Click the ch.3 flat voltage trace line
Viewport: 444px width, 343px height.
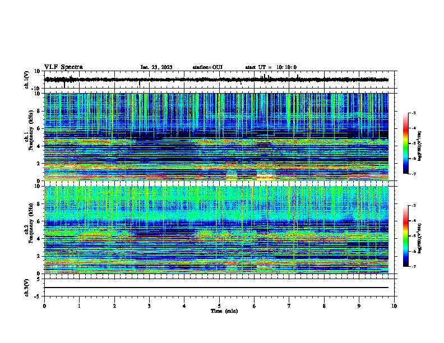pos(216,288)
